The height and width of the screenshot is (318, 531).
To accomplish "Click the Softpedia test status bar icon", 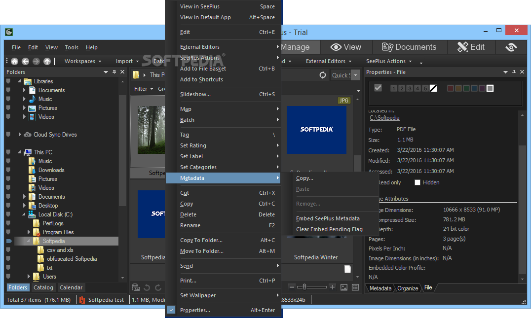I will click(82, 300).
